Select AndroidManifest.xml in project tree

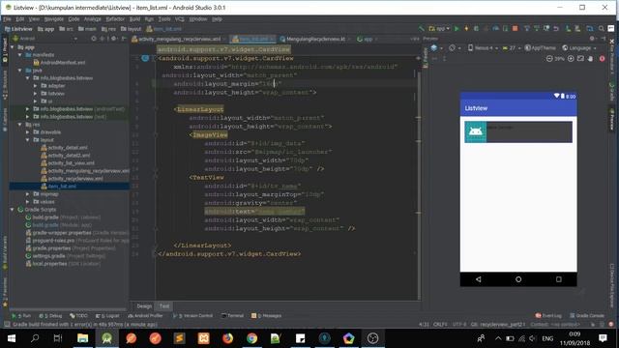[x=59, y=62]
